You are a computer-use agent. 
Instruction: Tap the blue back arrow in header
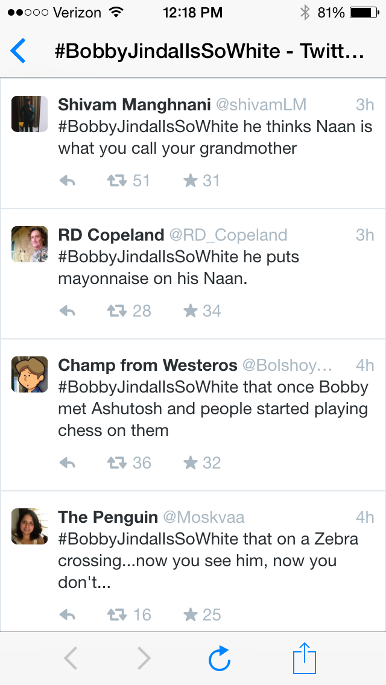pos(19,51)
